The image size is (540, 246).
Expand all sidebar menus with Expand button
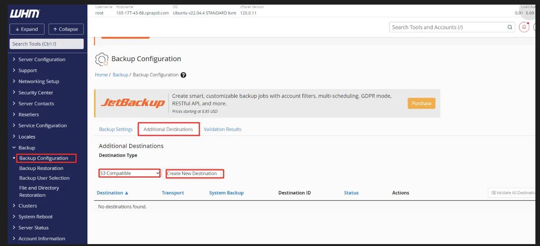(27, 29)
